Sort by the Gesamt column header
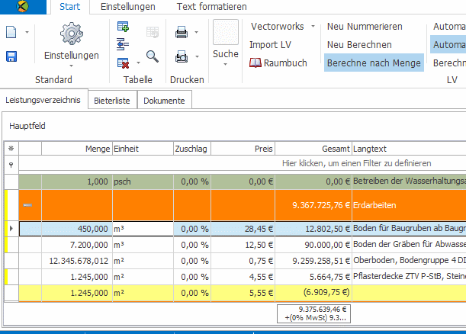This screenshot has width=466, height=334. 313,149
